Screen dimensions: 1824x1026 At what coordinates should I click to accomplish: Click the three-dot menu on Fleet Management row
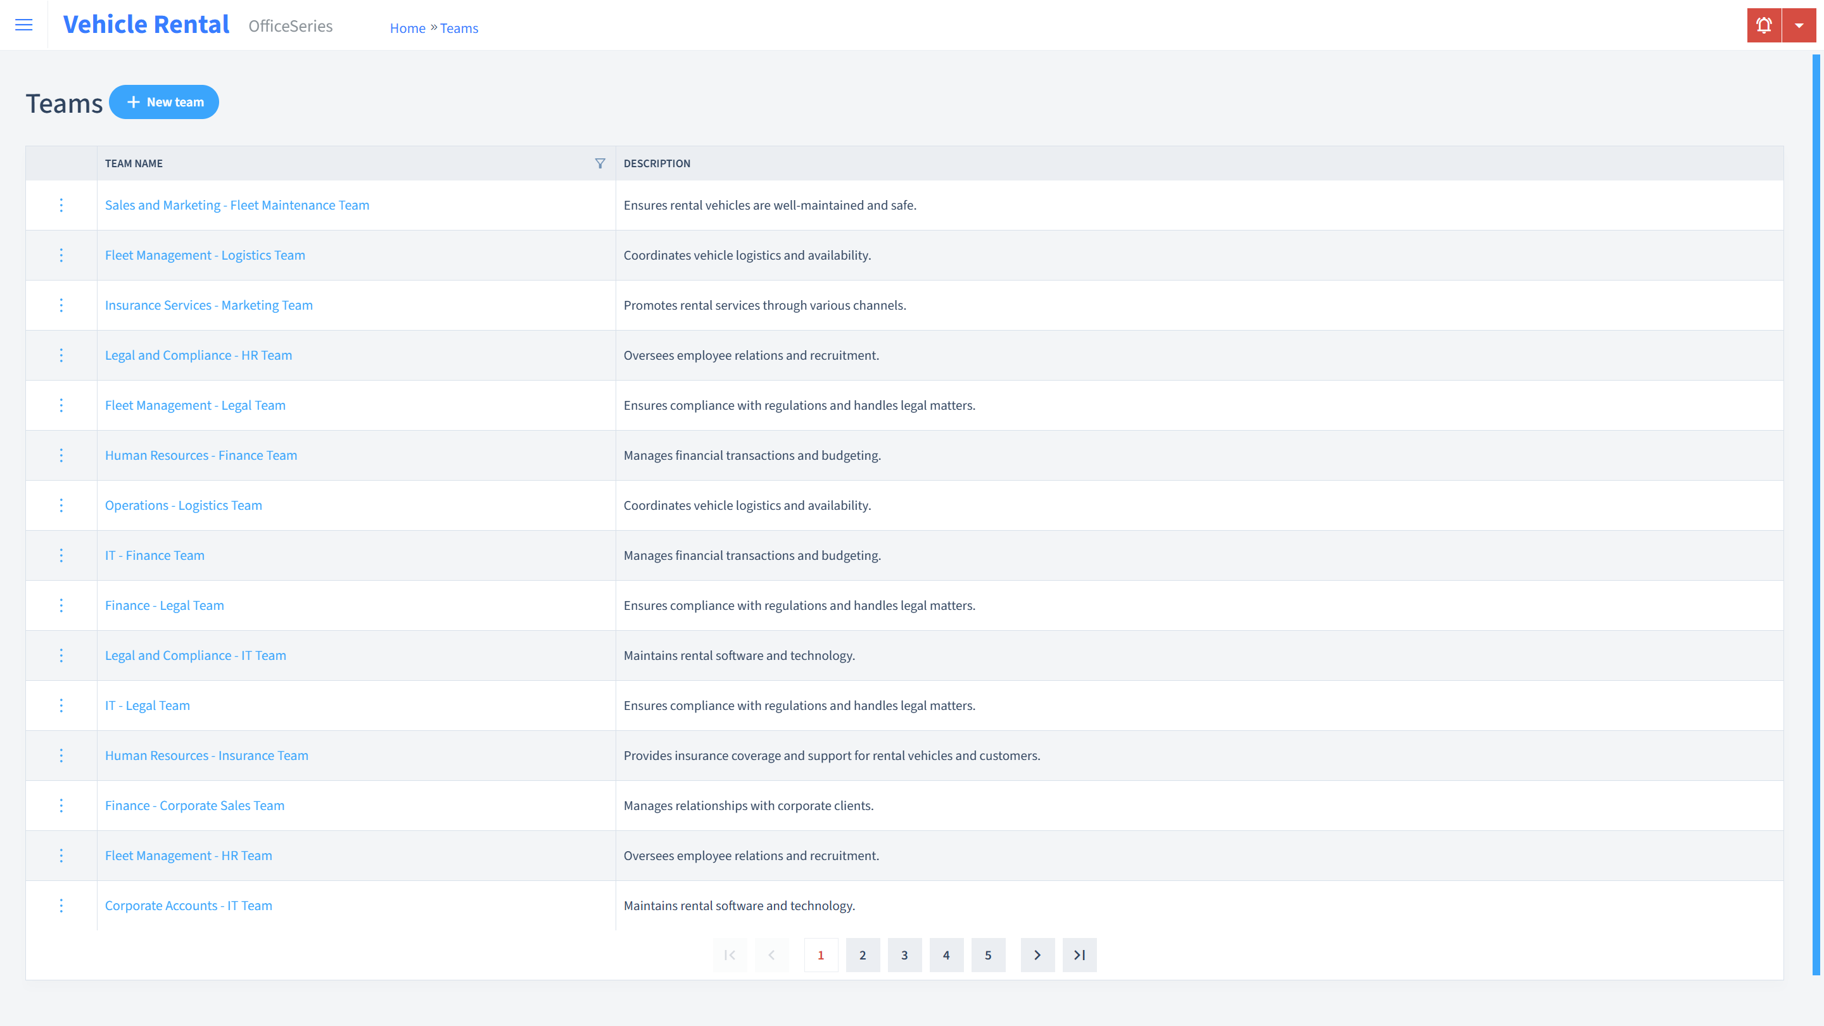[60, 255]
